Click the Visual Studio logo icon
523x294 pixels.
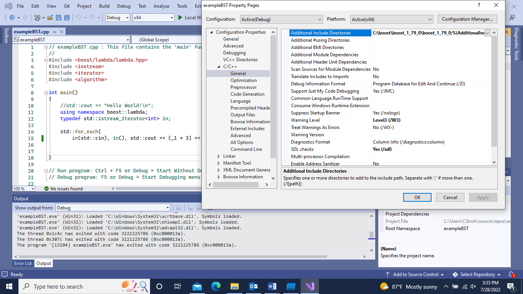tap(8, 6)
